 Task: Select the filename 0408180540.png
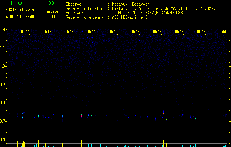pos(19,10)
